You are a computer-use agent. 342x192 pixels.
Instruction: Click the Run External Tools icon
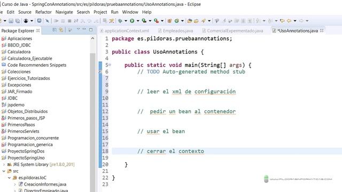(156, 21)
